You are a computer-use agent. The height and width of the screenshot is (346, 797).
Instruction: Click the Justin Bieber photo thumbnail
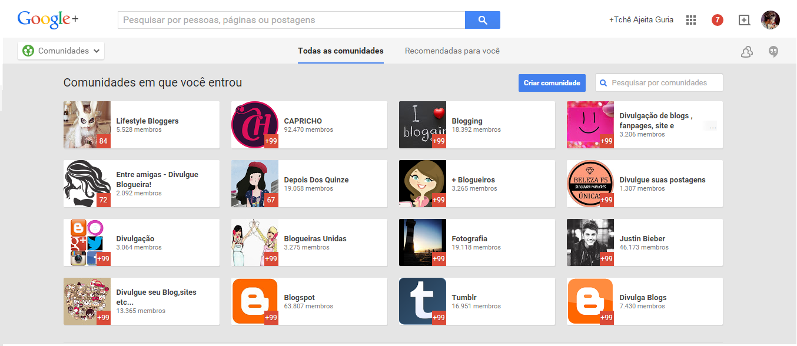tap(590, 242)
